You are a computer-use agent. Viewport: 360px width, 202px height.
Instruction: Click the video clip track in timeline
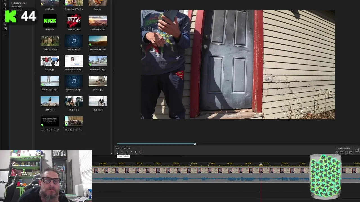click(x=226, y=170)
